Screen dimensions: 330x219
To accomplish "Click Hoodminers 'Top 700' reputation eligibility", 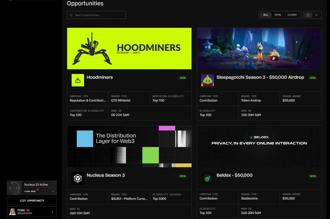I will click(x=159, y=101).
